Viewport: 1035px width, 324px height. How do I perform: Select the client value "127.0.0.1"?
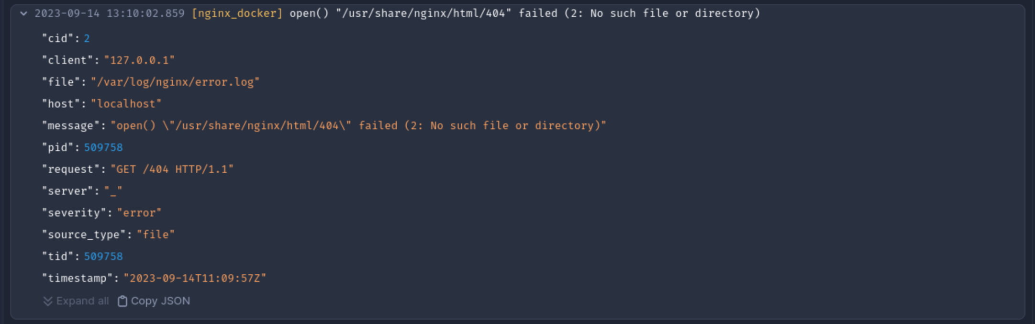click(139, 60)
